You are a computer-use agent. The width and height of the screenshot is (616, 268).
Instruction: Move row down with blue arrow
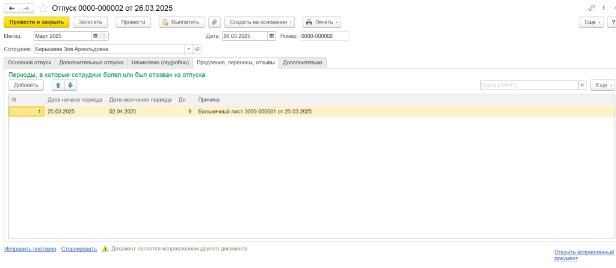(70, 85)
